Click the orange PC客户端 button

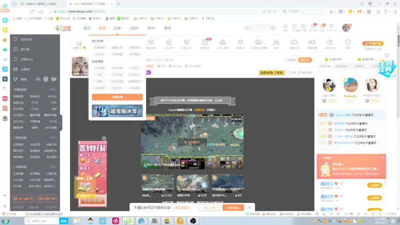(372, 43)
